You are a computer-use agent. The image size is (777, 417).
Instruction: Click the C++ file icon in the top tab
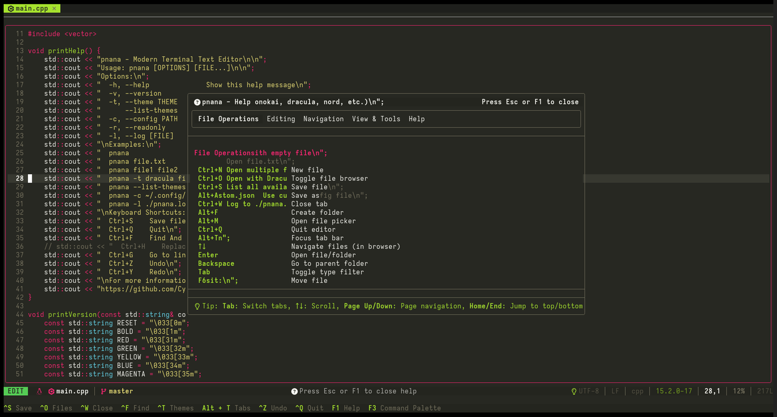tap(11, 8)
